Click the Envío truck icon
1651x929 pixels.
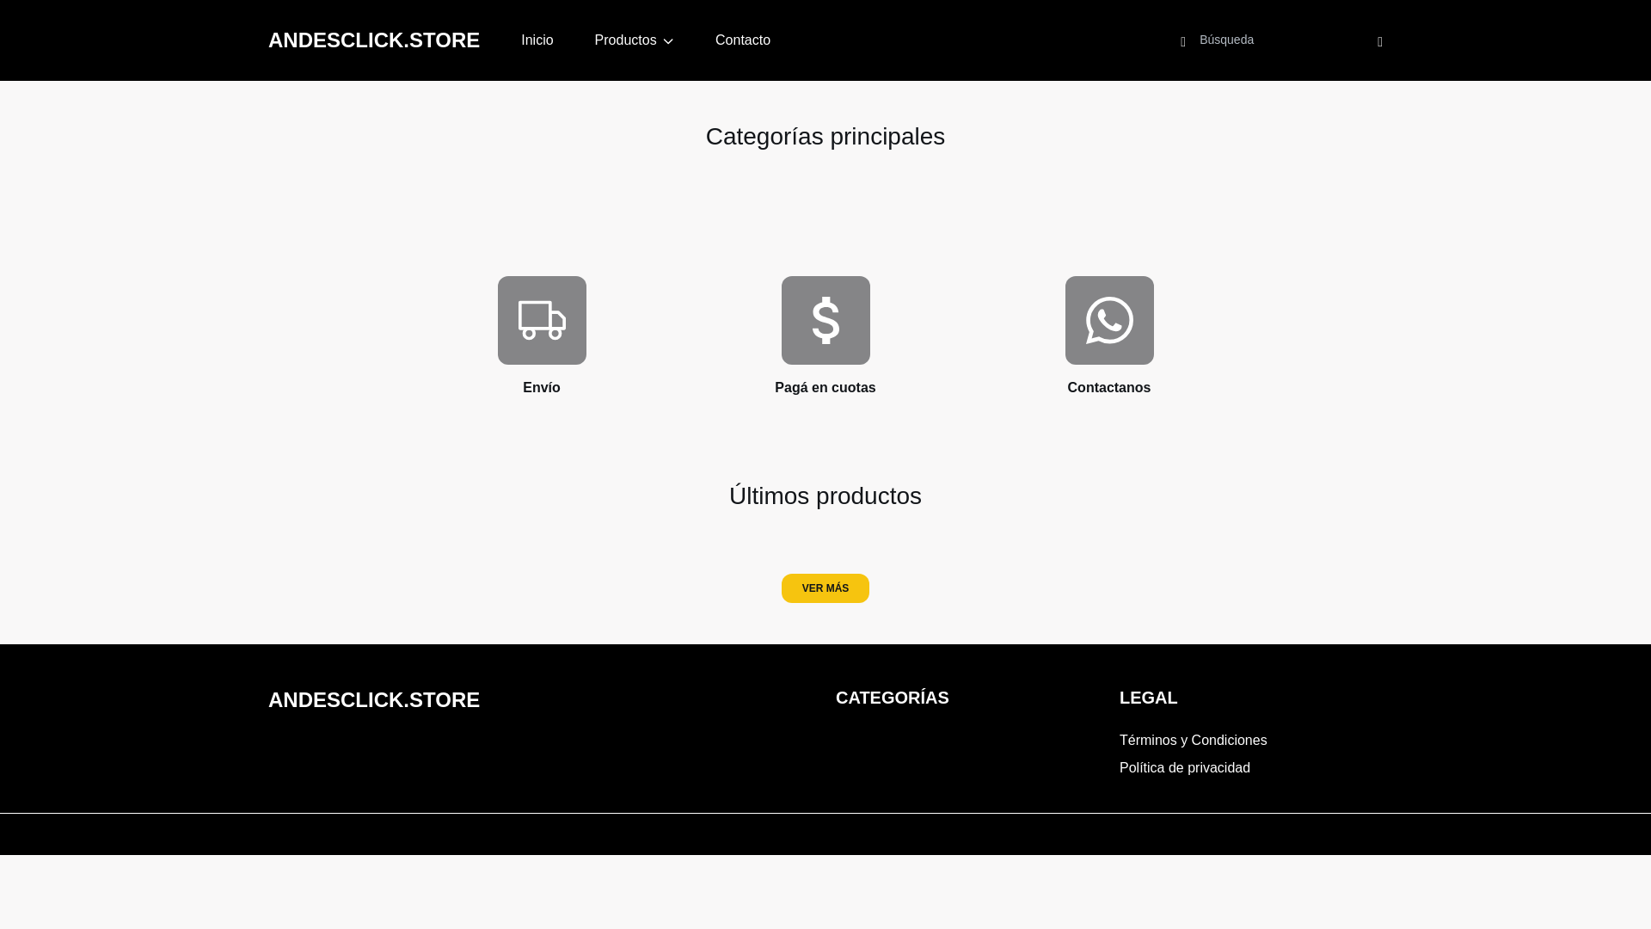pos(542,320)
